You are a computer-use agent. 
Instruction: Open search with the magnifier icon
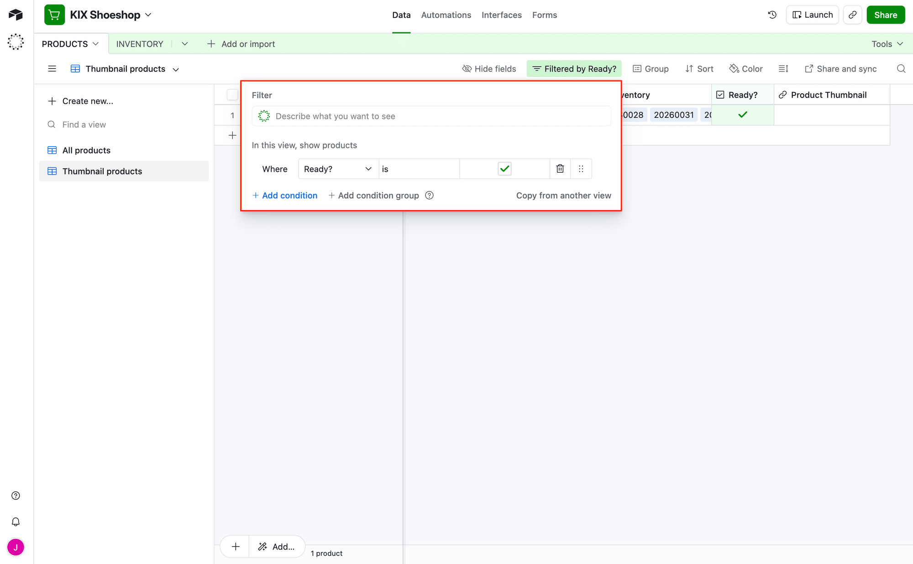[x=901, y=69]
